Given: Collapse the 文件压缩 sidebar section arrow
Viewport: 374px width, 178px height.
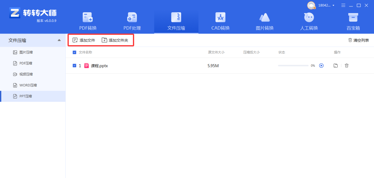Looking at the screenshot, I should pos(59,40).
